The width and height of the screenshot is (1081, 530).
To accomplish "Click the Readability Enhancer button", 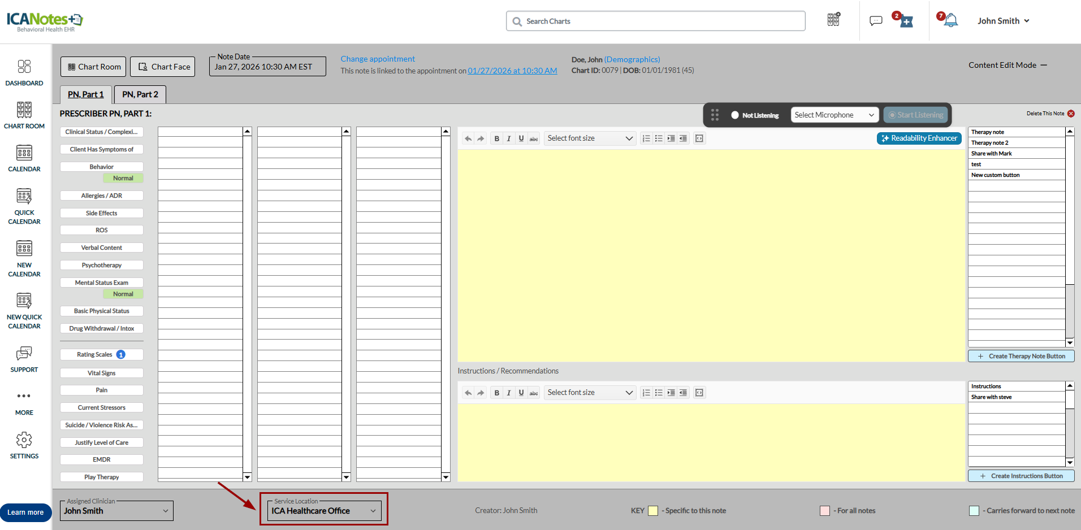I will tap(919, 138).
